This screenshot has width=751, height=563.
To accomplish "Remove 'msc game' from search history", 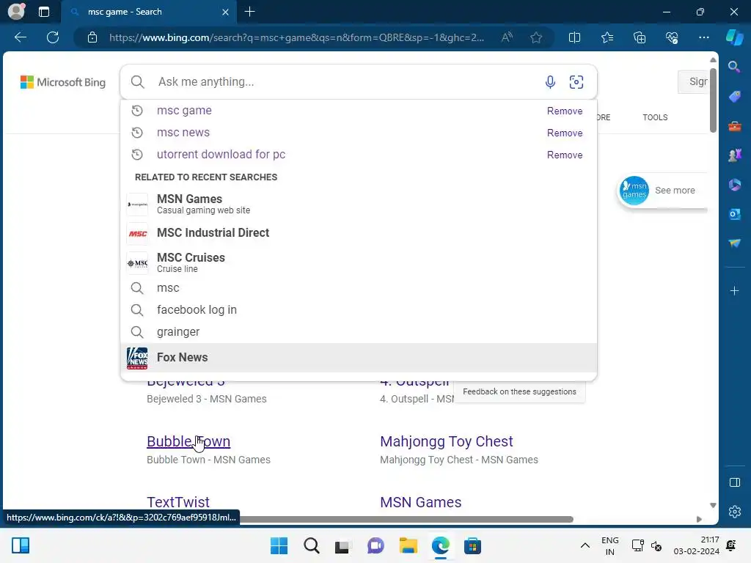I will [x=565, y=111].
